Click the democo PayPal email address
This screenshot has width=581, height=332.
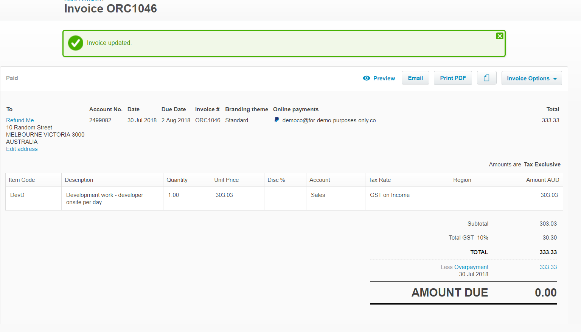pos(329,120)
